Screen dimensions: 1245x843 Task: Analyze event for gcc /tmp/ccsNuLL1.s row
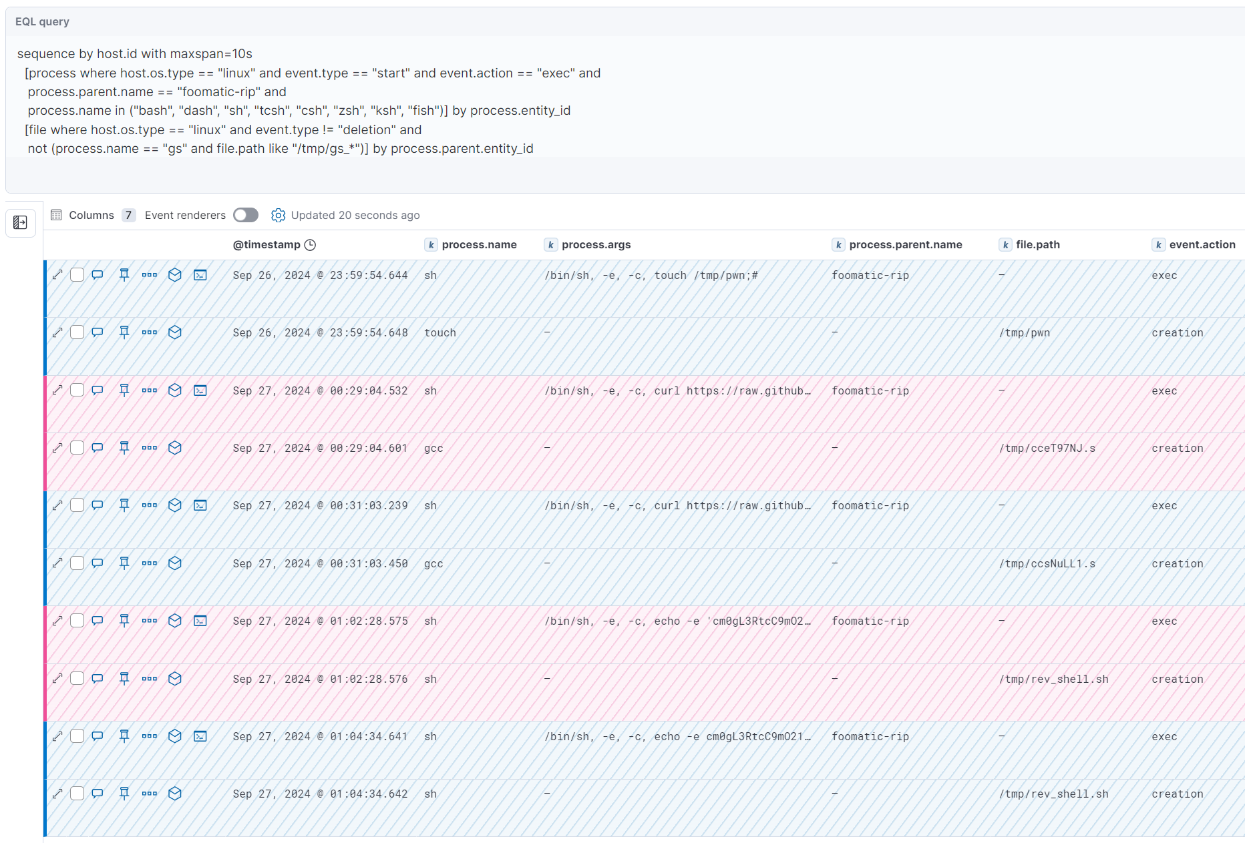click(175, 563)
